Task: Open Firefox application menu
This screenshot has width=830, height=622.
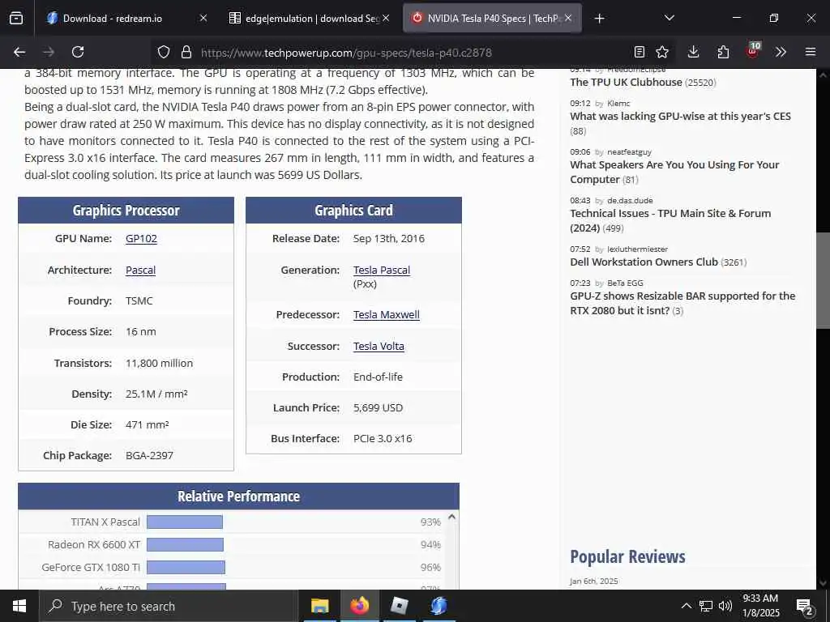Action: [811, 52]
